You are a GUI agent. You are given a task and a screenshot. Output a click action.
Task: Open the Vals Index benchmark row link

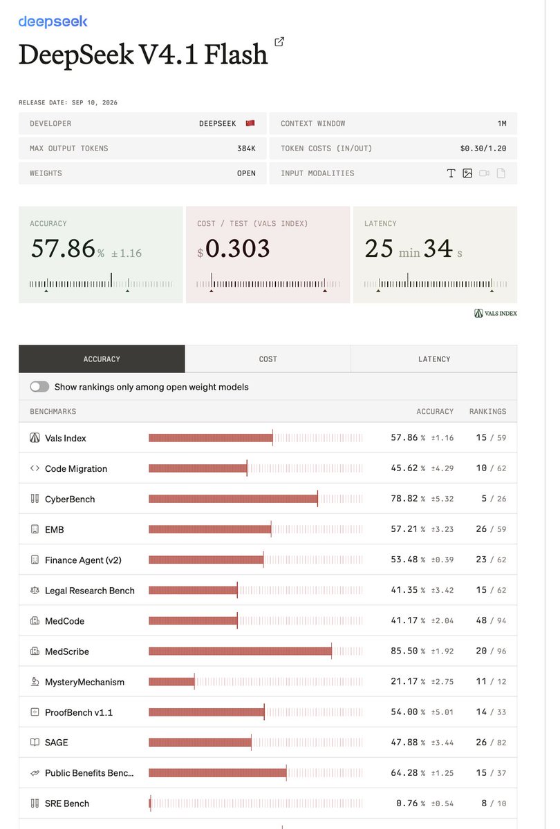point(66,438)
